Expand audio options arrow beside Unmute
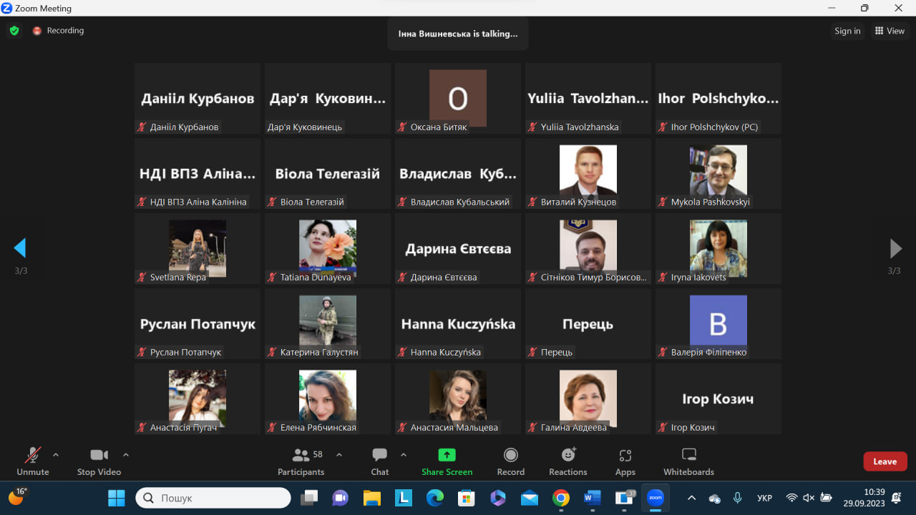 pyautogui.click(x=56, y=455)
